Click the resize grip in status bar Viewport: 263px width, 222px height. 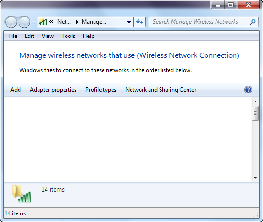pos(256,215)
